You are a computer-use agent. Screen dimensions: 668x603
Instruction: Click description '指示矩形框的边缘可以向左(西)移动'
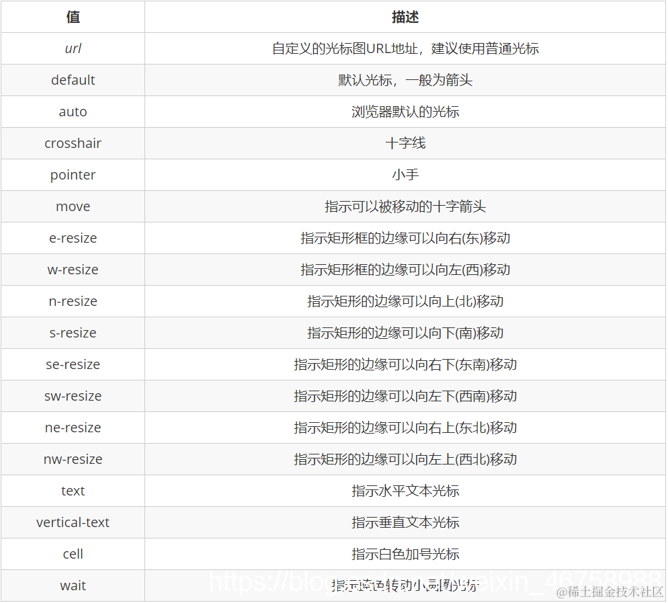[405, 270]
